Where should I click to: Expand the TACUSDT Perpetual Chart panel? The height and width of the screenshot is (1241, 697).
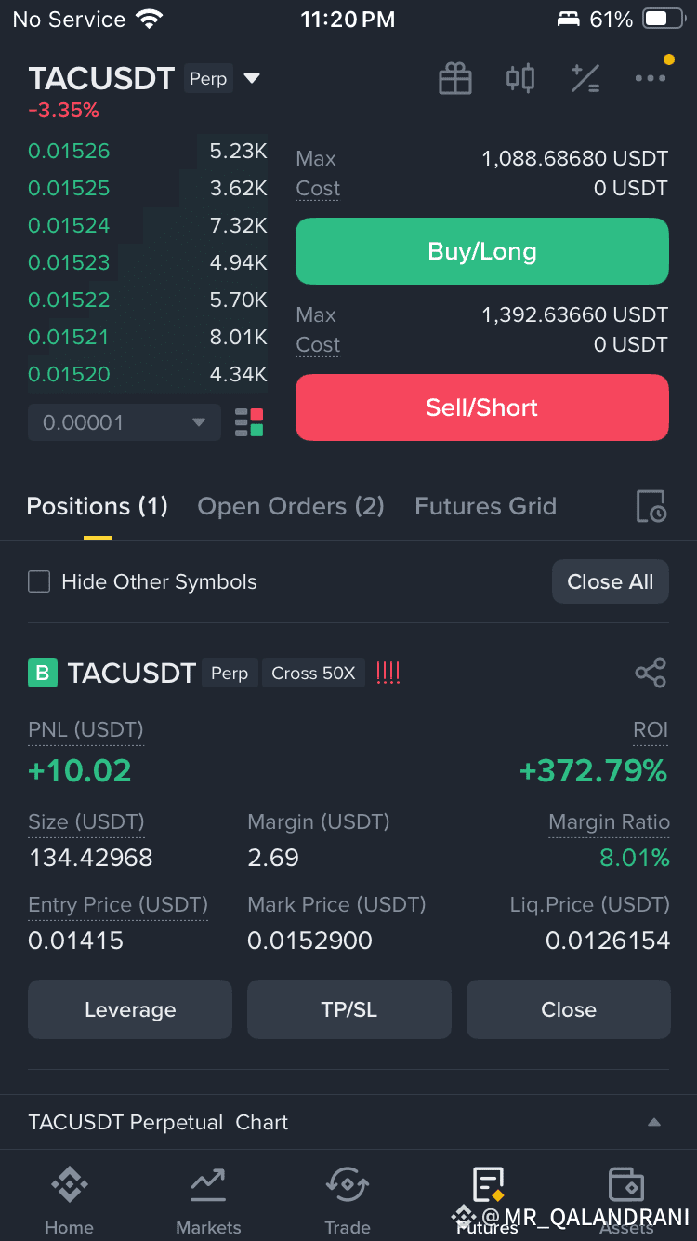pyautogui.click(x=654, y=1122)
